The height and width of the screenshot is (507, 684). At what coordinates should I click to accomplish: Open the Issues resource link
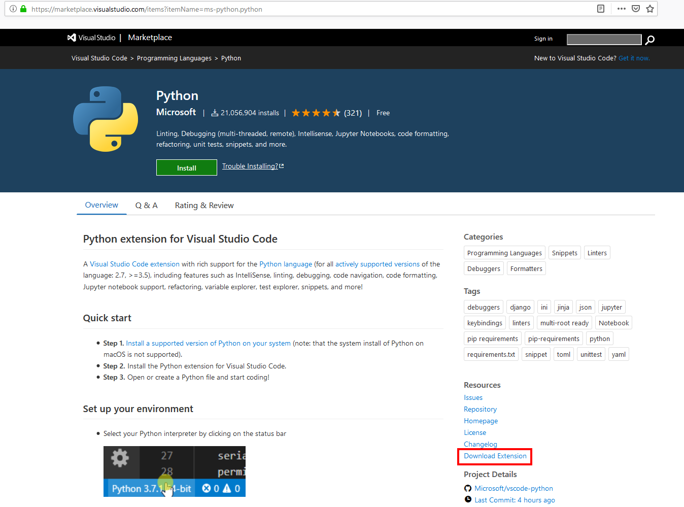tap(473, 397)
